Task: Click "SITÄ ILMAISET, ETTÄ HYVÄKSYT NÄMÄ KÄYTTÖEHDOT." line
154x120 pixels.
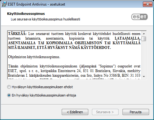Action: (60, 48)
